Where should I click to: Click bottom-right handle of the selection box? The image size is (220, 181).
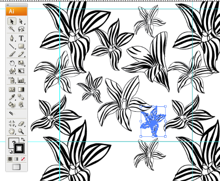[166, 137]
